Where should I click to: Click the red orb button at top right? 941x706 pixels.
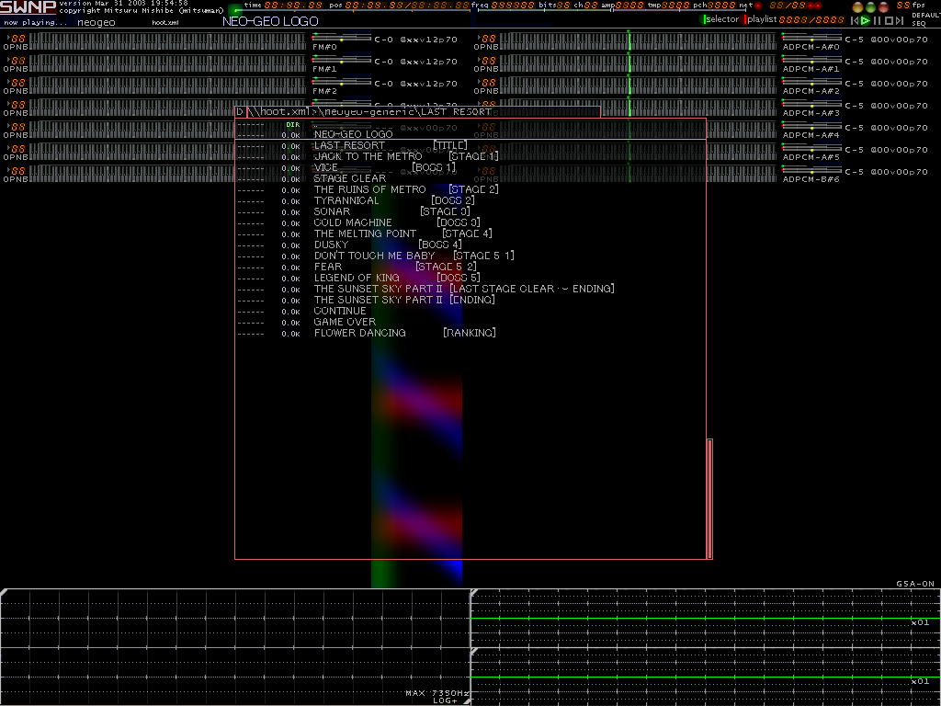pyautogui.click(x=883, y=7)
